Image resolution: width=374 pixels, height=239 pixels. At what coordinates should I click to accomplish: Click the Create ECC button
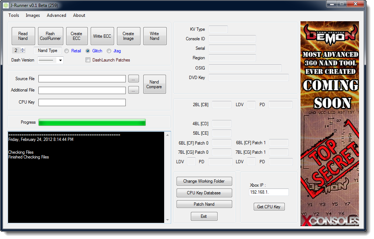76,36
